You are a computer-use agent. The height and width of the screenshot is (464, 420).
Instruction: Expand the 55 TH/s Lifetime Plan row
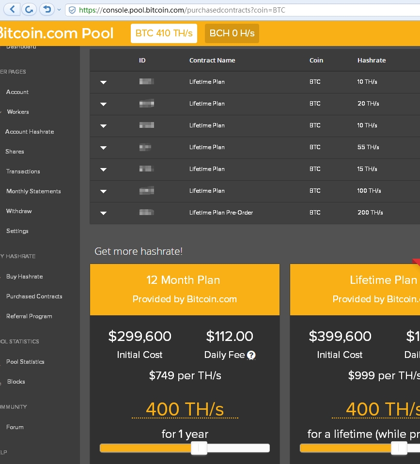[x=103, y=148]
